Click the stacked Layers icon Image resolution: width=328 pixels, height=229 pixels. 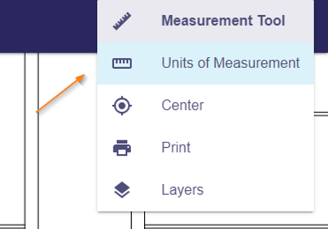click(122, 190)
